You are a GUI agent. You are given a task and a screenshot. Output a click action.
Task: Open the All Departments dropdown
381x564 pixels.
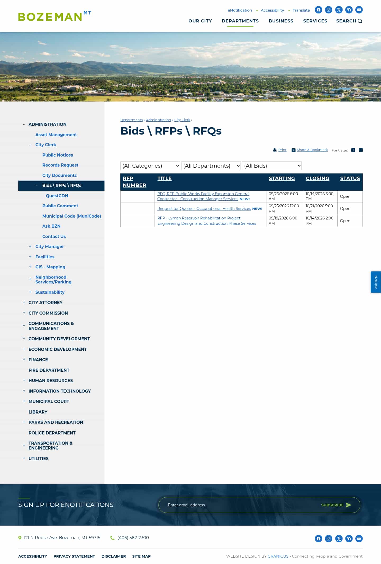coord(211,166)
